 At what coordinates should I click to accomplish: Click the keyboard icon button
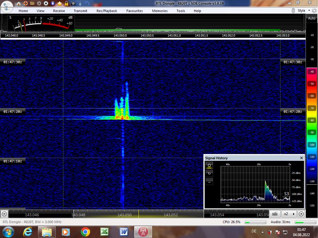(275, 214)
